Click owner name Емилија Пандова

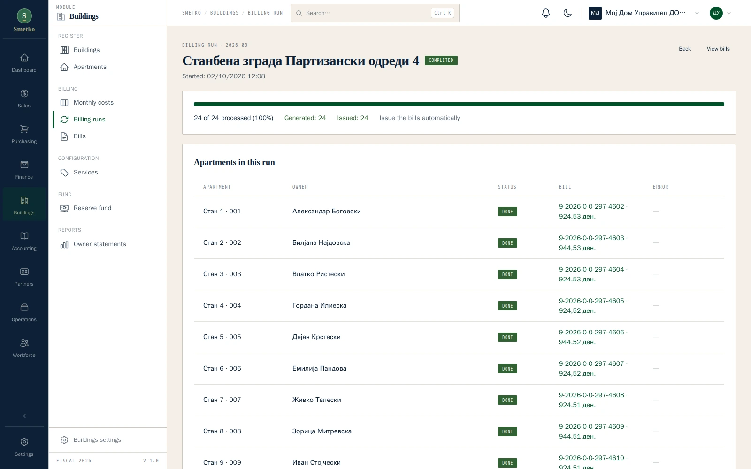click(319, 369)
